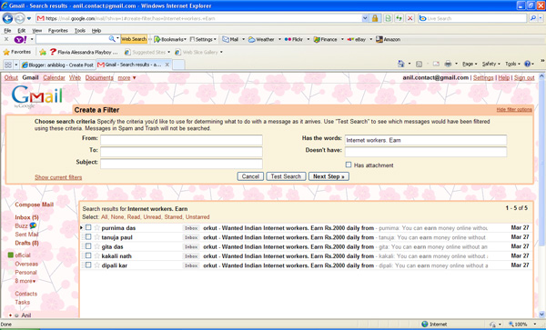Open the View menu

click(37, 31)
